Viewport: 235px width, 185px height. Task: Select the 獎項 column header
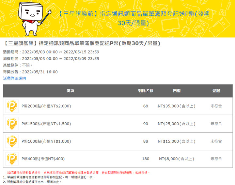click(70, 91)
